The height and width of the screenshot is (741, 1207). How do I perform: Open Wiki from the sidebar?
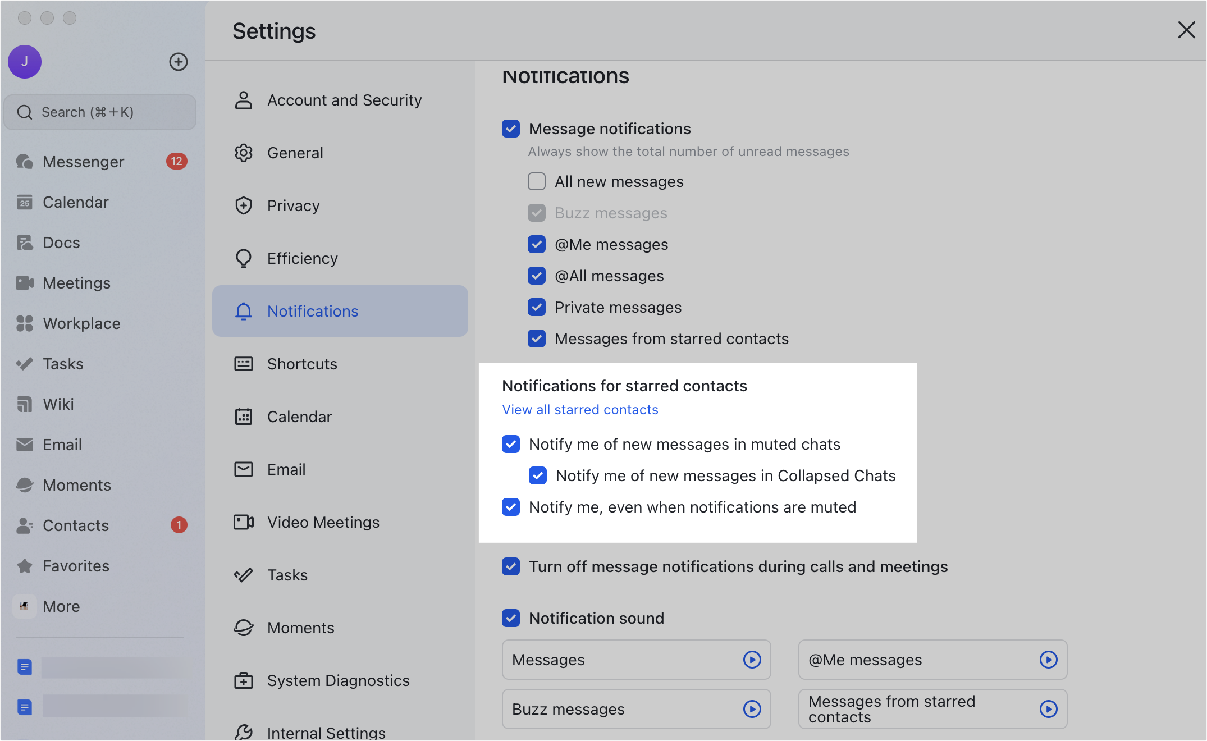tap(58, 404)
